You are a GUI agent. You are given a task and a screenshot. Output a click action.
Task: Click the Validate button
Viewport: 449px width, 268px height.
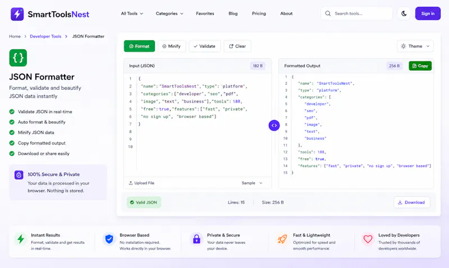pyautogui.click(x=204, y=46)
